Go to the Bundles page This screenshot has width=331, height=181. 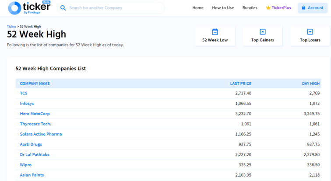coord(250,8)
